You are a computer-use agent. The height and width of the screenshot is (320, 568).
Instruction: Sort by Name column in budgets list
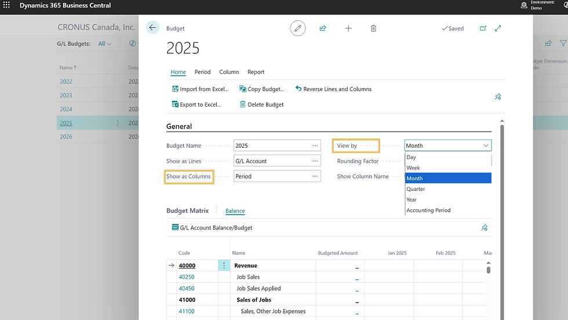tap(68, 67)
